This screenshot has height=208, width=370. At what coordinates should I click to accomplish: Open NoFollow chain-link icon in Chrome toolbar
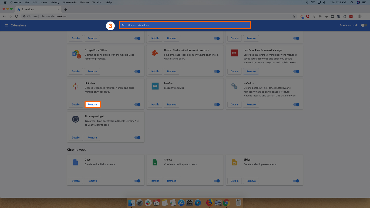tap(314, 16)
